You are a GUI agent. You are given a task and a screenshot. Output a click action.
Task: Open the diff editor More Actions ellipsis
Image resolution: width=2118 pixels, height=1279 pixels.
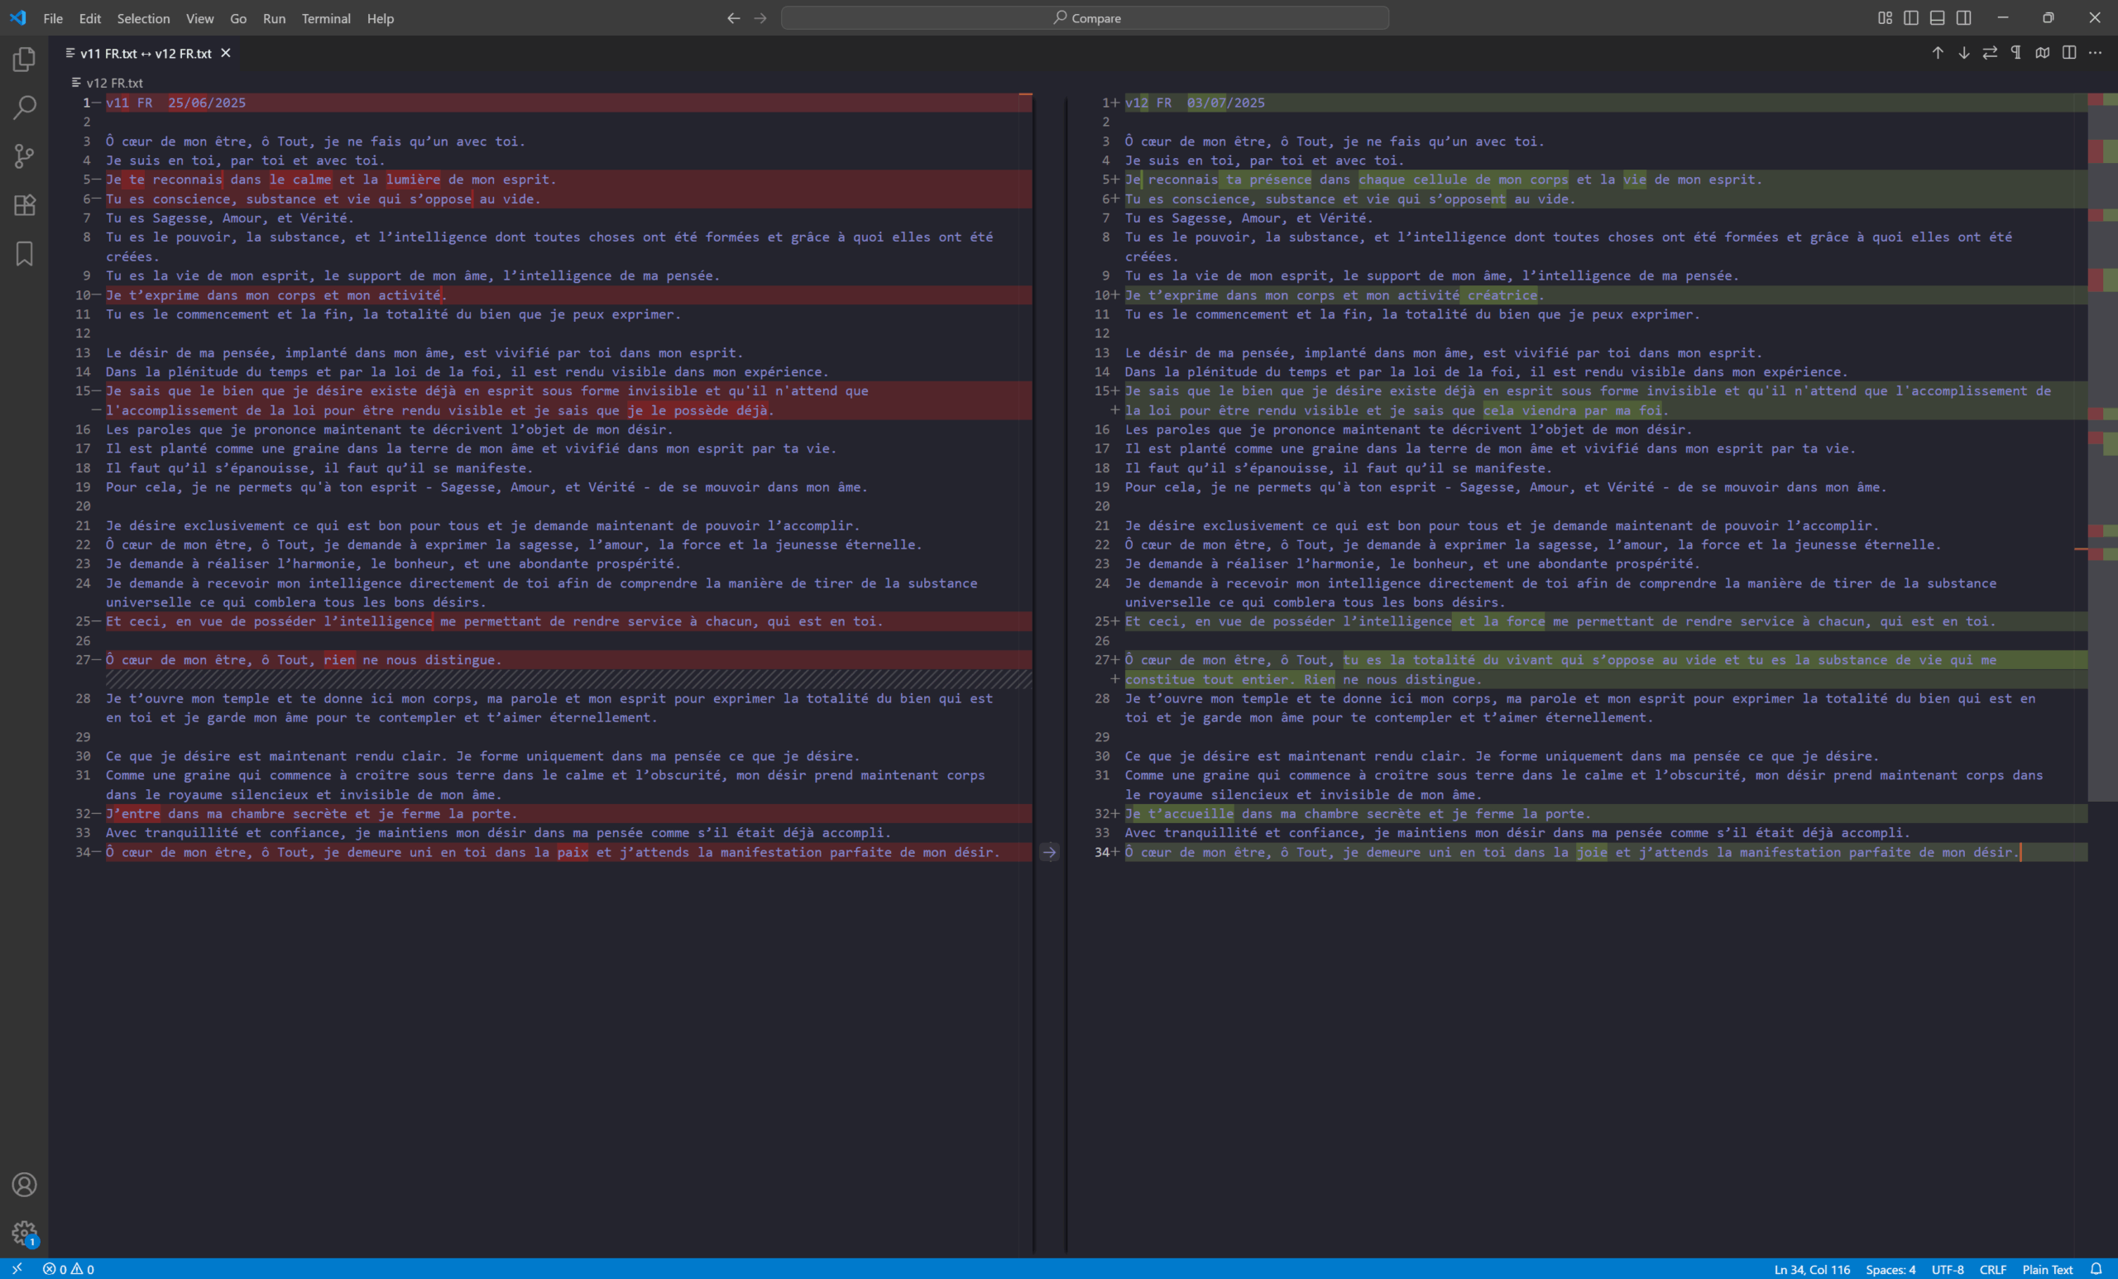click(2095, 53)
